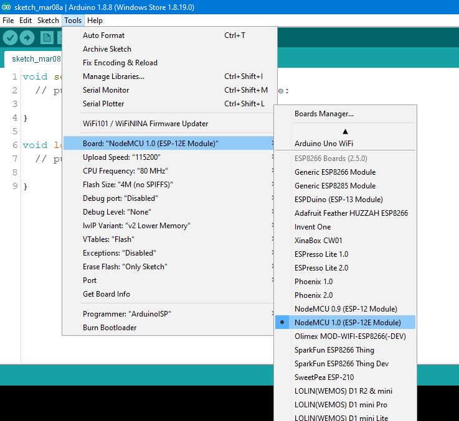This screenshot has height=421, width=459.
Task: Select XinaBox CW01 board
Action: point(346,241)
